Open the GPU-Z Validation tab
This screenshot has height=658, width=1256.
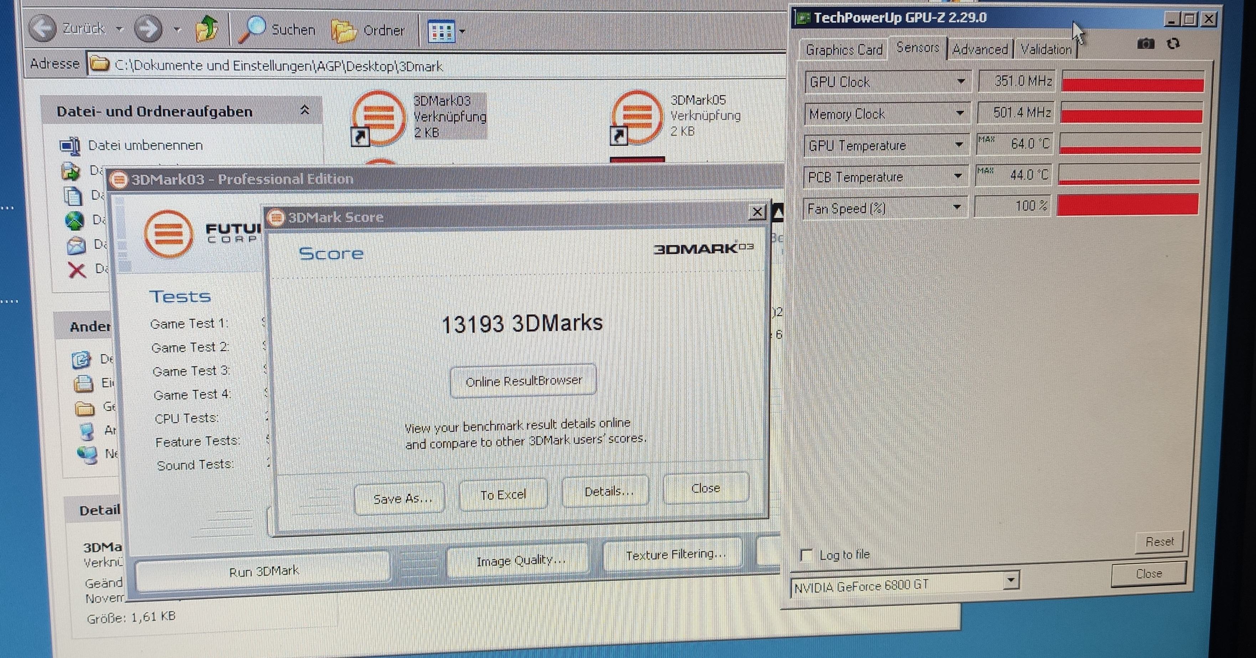point(1046,50)
